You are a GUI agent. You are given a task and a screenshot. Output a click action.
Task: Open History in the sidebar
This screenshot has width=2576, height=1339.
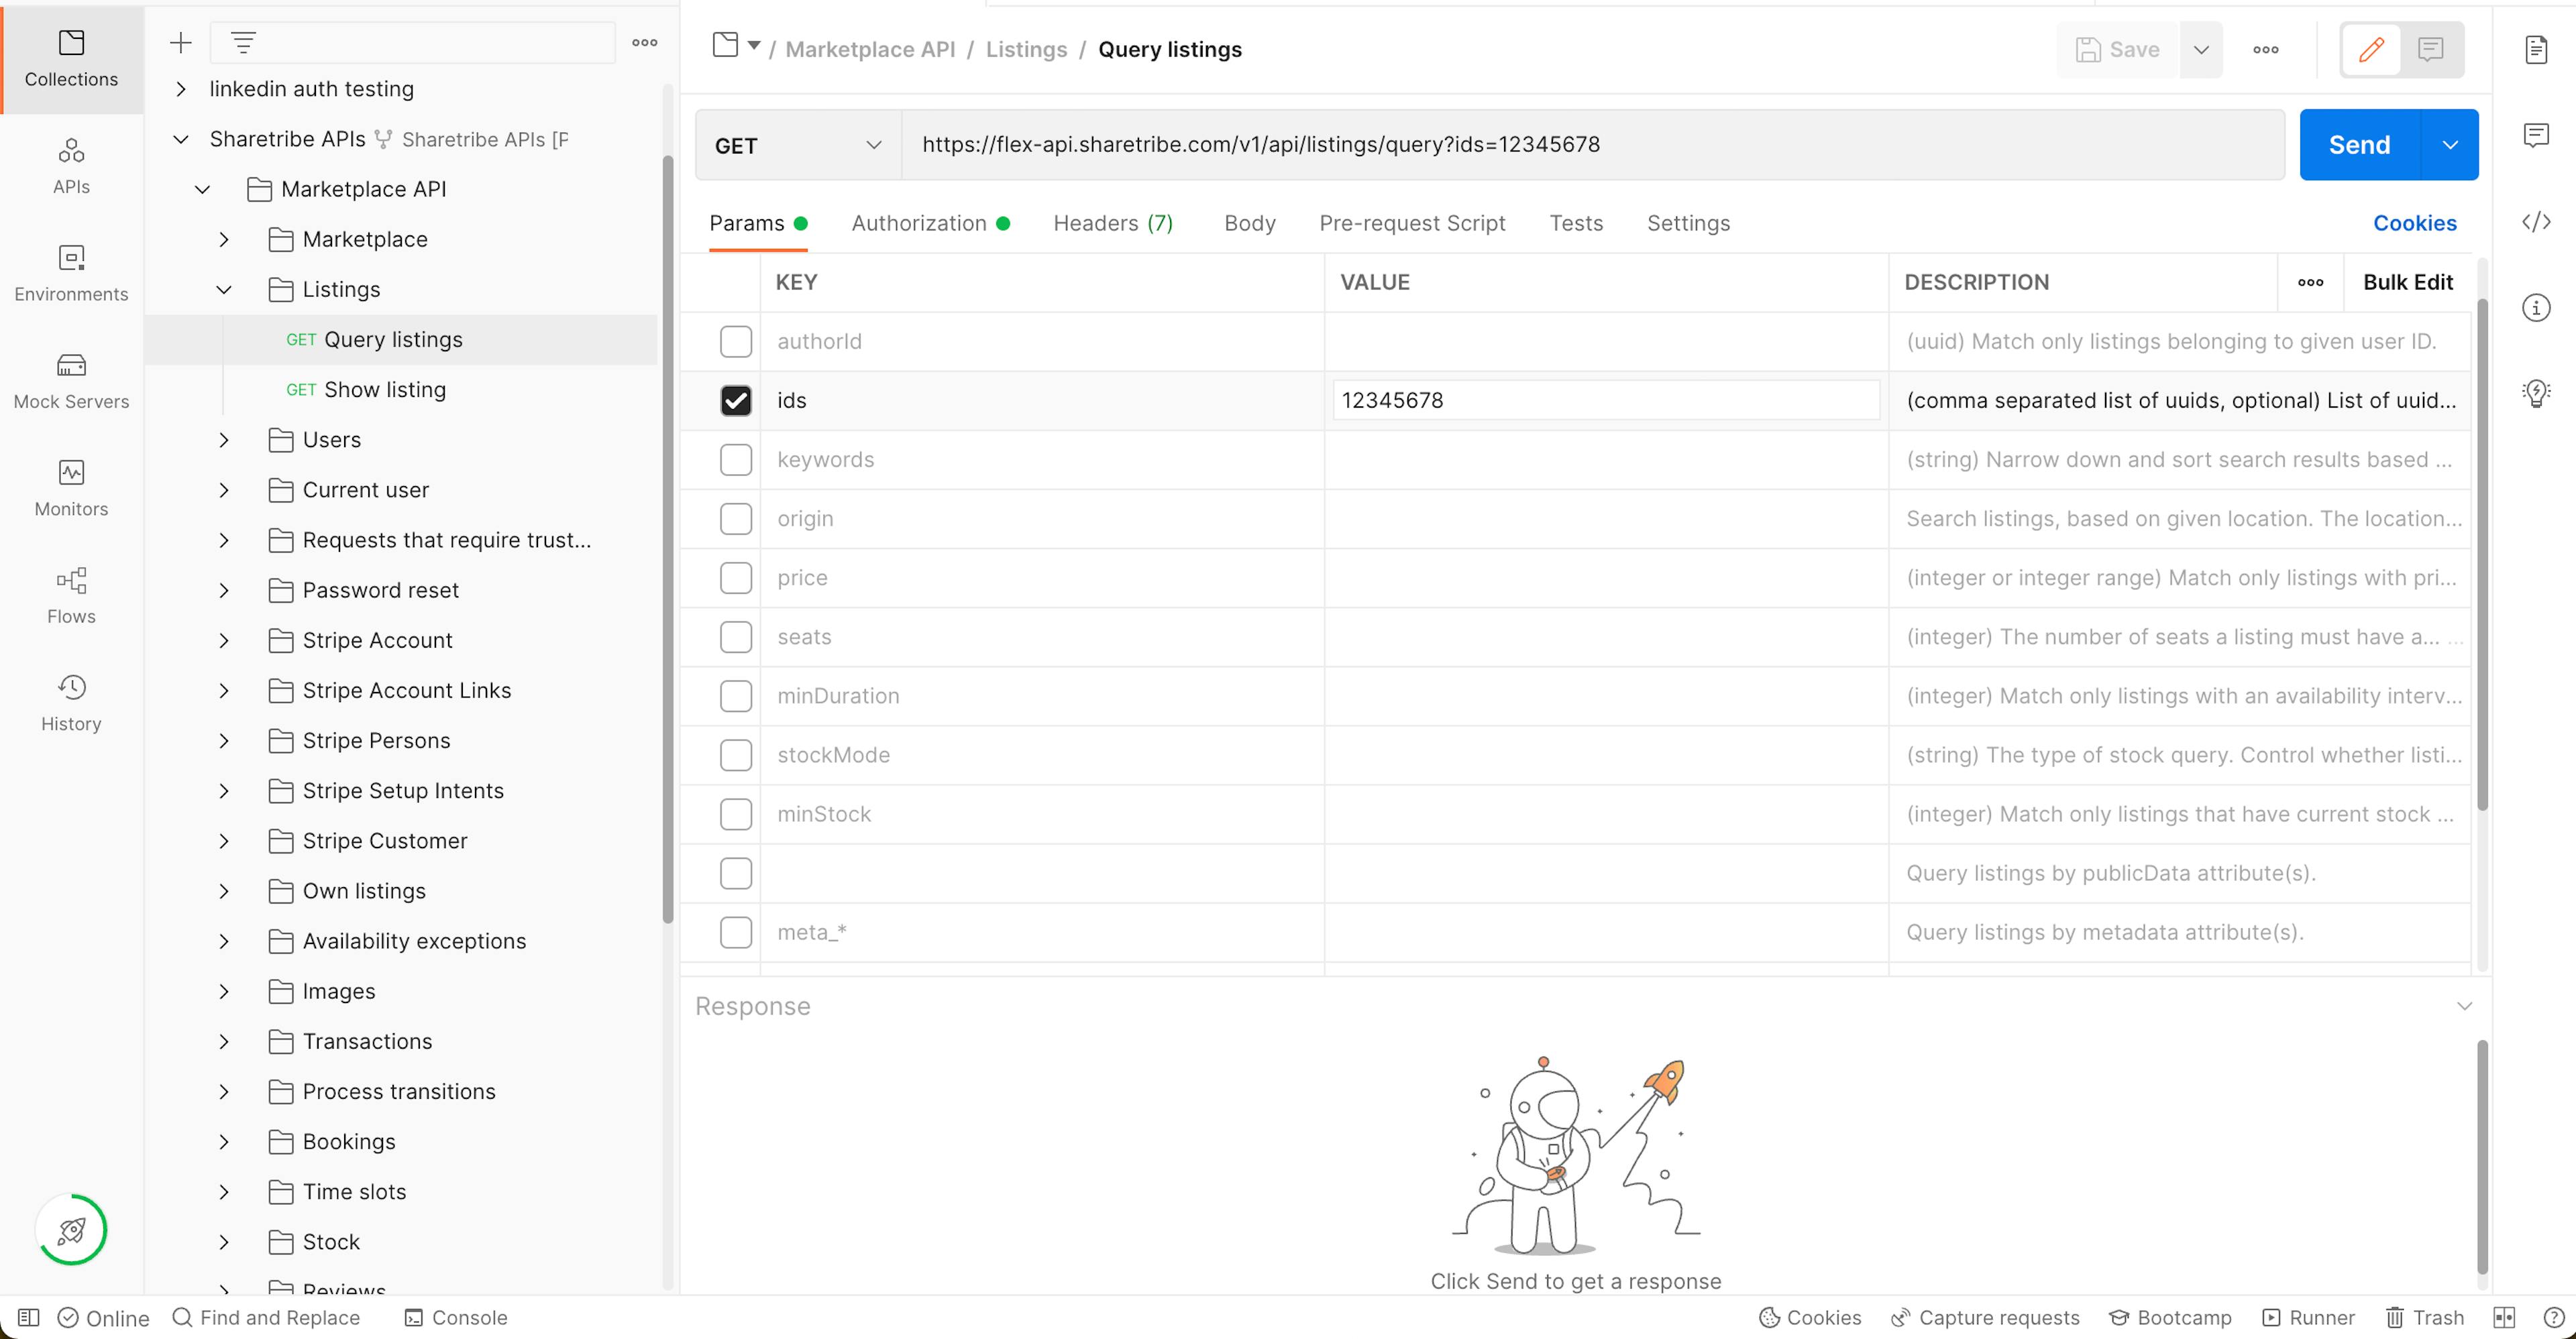(x=70, y=701)
